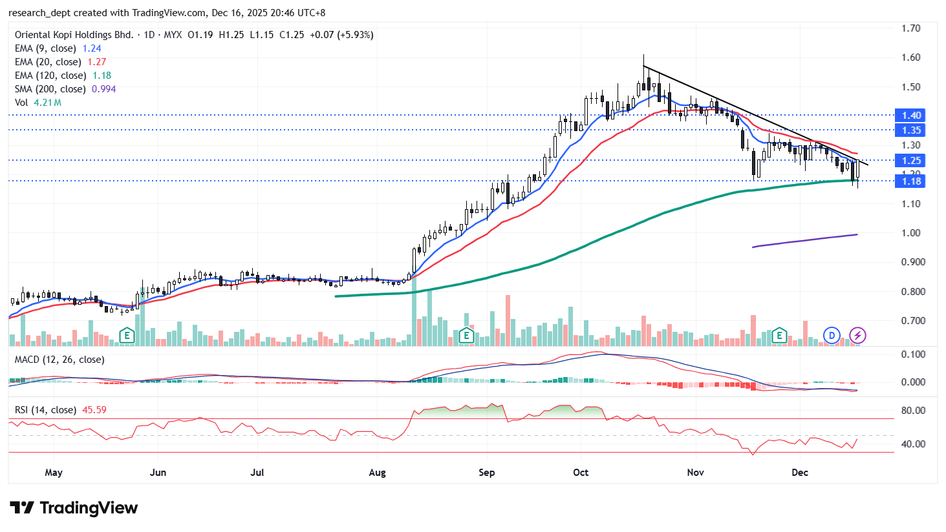Screen dimensions: 946x532
Task: Select the SMA (200, close) indicator legend
Action: (x=50, y=89)
